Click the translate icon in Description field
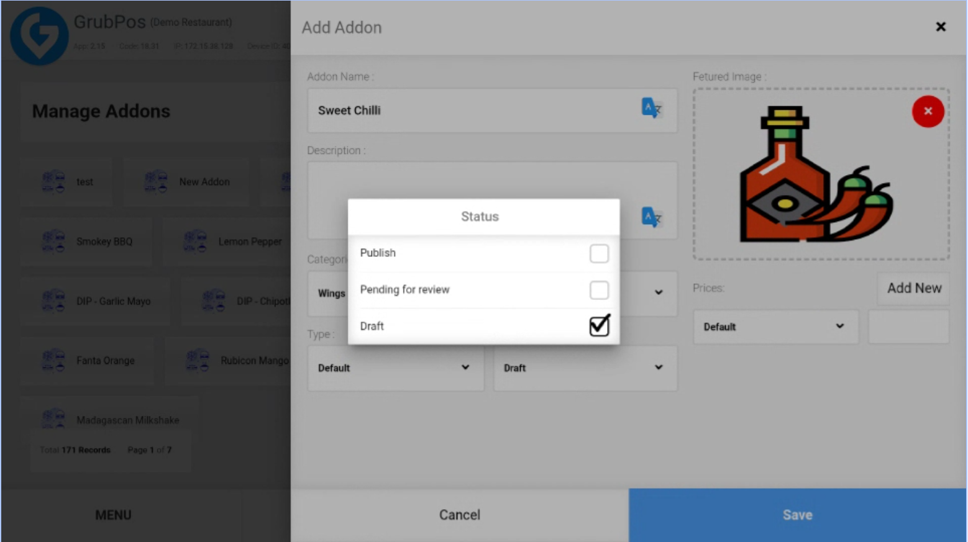Image resolution: width=968 pixels, height=542 pixels. pyautogui.click(x=651, y=217)
